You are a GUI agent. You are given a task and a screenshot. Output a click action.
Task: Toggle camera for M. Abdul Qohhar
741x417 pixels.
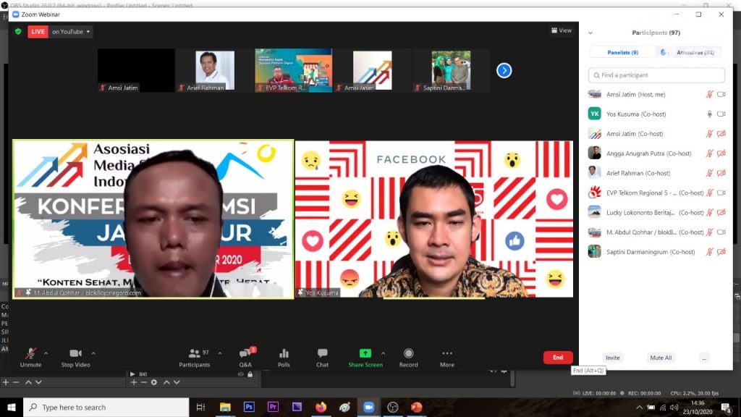tap(721, 232)
